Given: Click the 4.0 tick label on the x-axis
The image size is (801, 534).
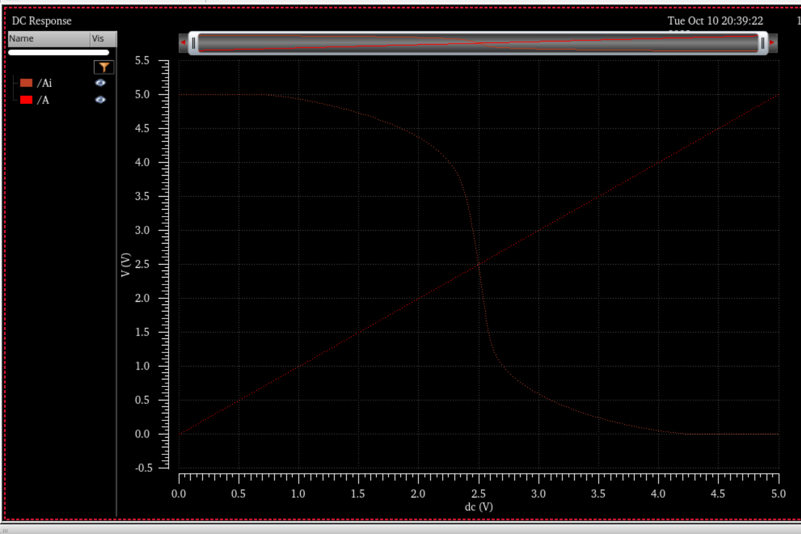Looking at the screenshot, I should click(658, 494).
